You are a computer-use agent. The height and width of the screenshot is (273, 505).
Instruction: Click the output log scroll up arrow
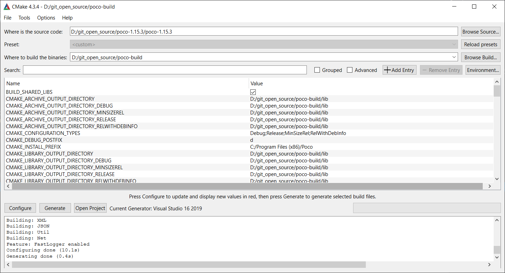pyautogui.click(x=497, y=221)
